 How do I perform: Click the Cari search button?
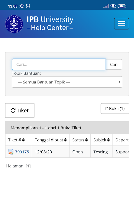click(114, 64)
